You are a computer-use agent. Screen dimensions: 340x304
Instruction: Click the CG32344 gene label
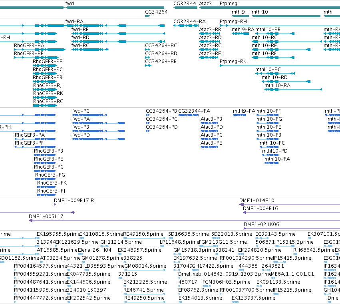(x=185, y=4)
